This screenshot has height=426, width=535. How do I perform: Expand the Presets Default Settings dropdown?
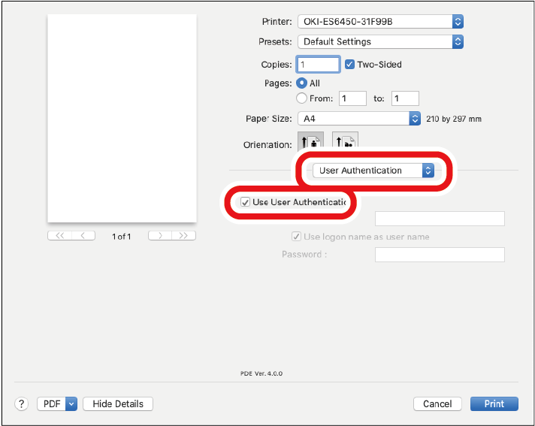pos(380,42)
